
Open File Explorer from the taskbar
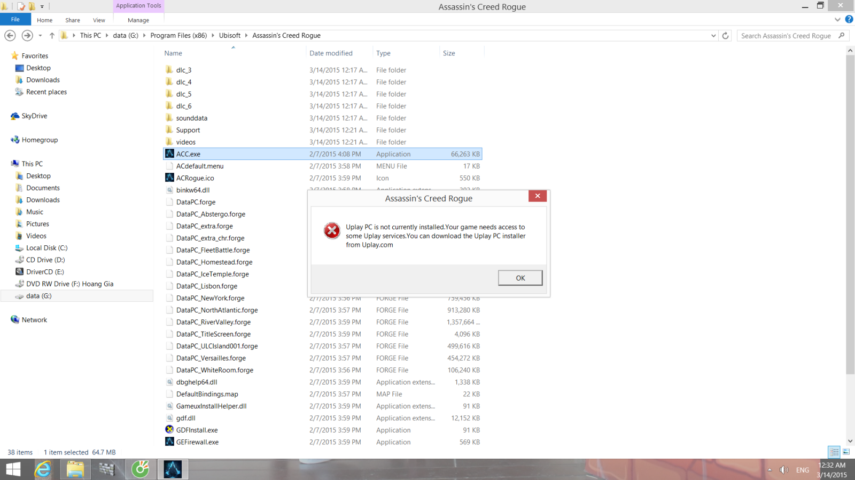pyautogui.click(x=75, y=469)
